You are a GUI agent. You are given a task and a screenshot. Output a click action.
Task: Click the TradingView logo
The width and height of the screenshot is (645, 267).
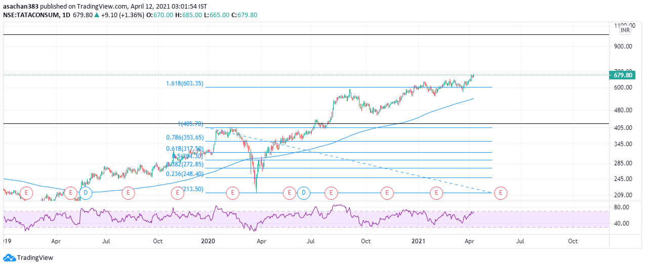tap(28, 257)
